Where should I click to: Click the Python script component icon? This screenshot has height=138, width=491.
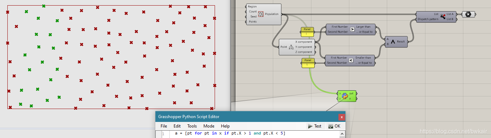(345, 96)
